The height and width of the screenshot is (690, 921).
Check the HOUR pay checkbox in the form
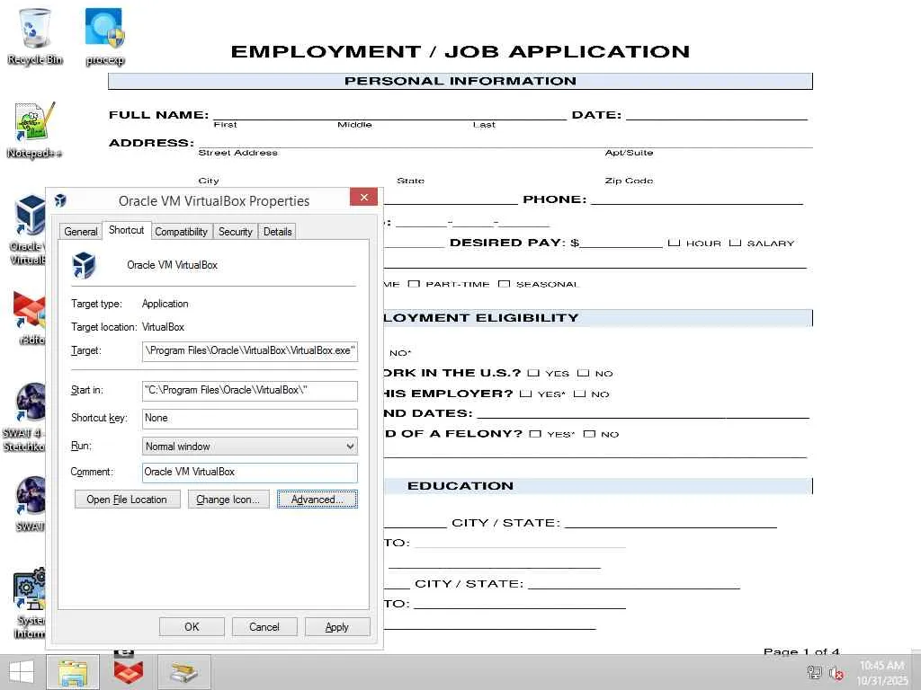(674, 243)
